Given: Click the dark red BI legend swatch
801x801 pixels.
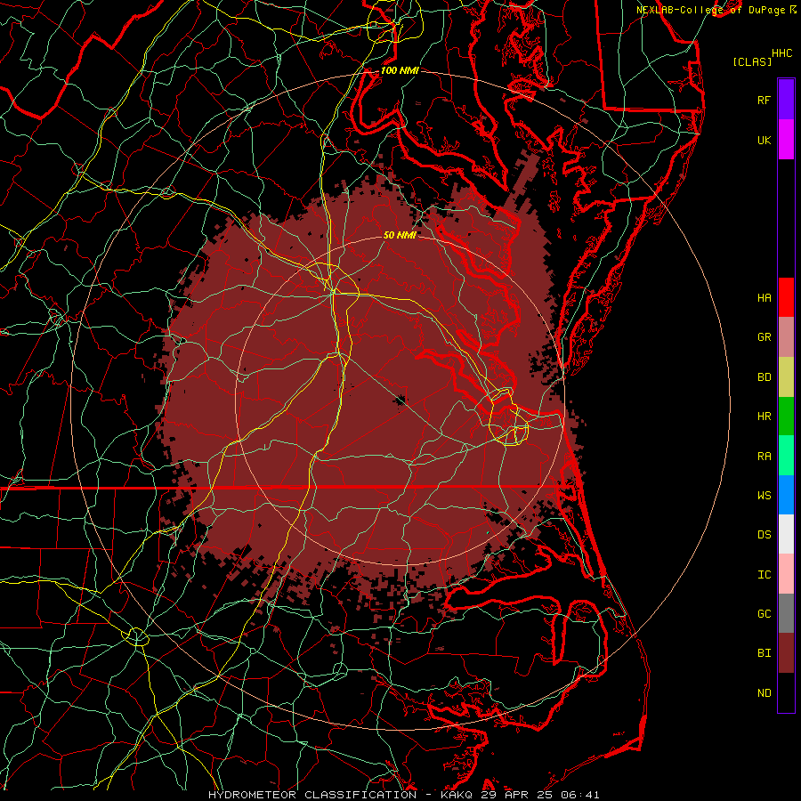Looking at the screenshot, I should pyautogui.click(x=786, y=653).
